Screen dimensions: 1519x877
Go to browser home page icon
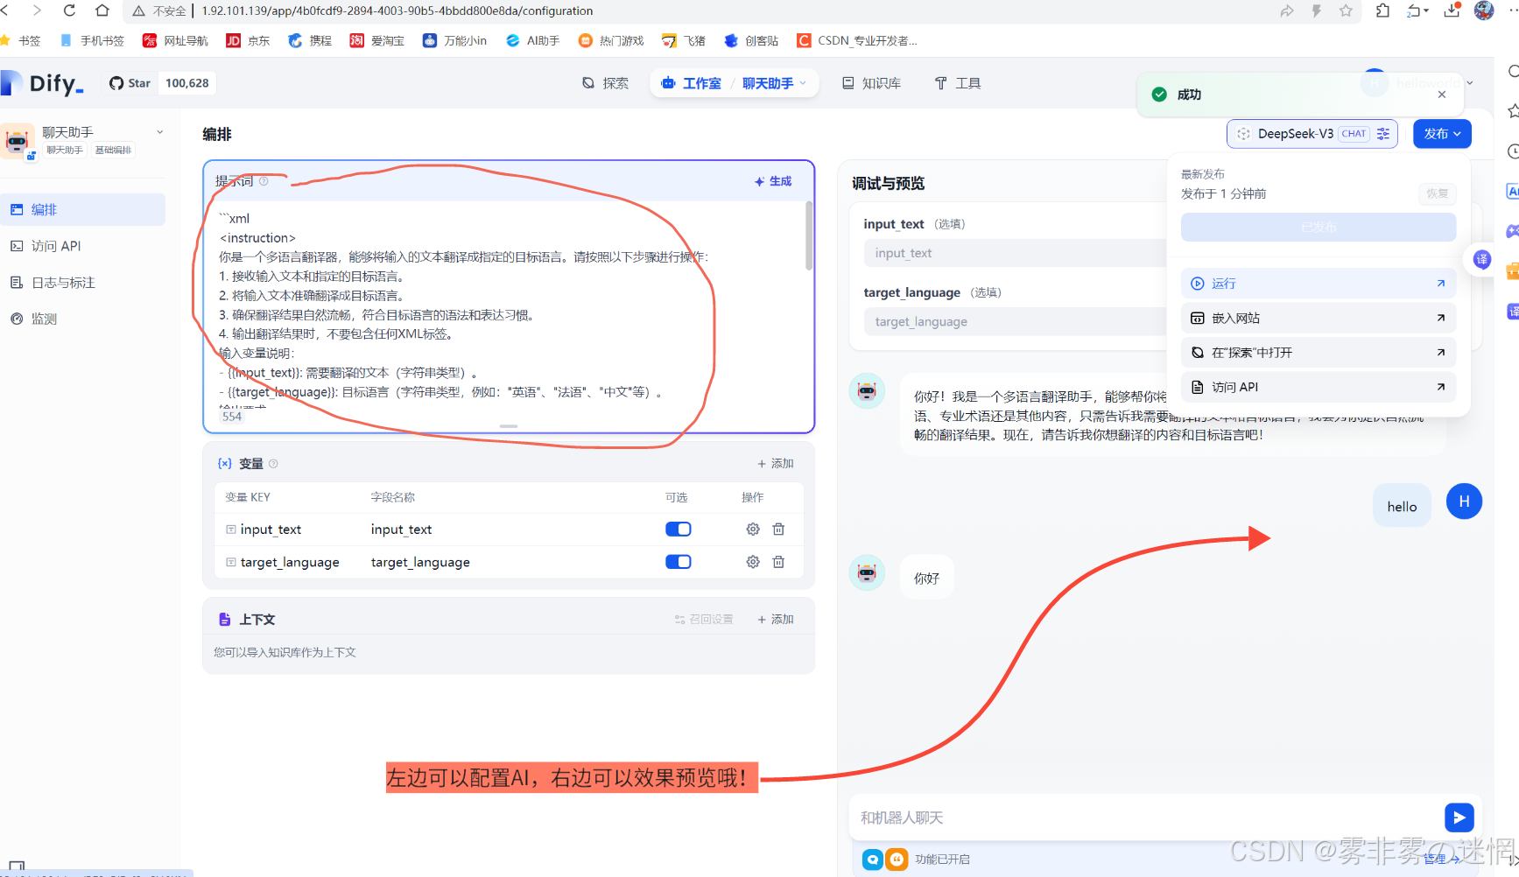[102, 11]
